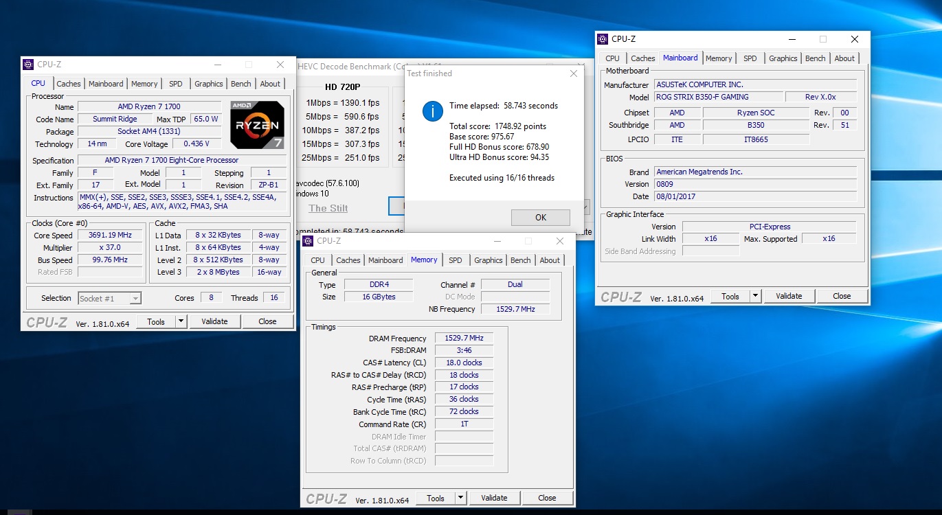Click Validate in left CPU-Z window
Image resolution: width=942 pixels, height=515 pixels.
point(214,321)
